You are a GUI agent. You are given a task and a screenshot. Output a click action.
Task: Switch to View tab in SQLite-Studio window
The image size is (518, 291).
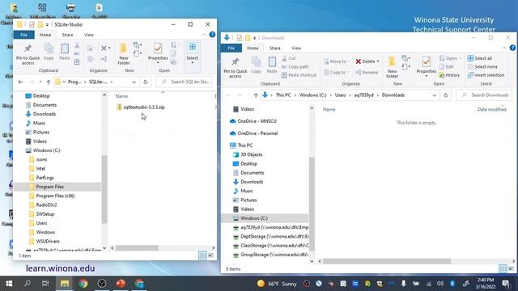tap(88, 35)
